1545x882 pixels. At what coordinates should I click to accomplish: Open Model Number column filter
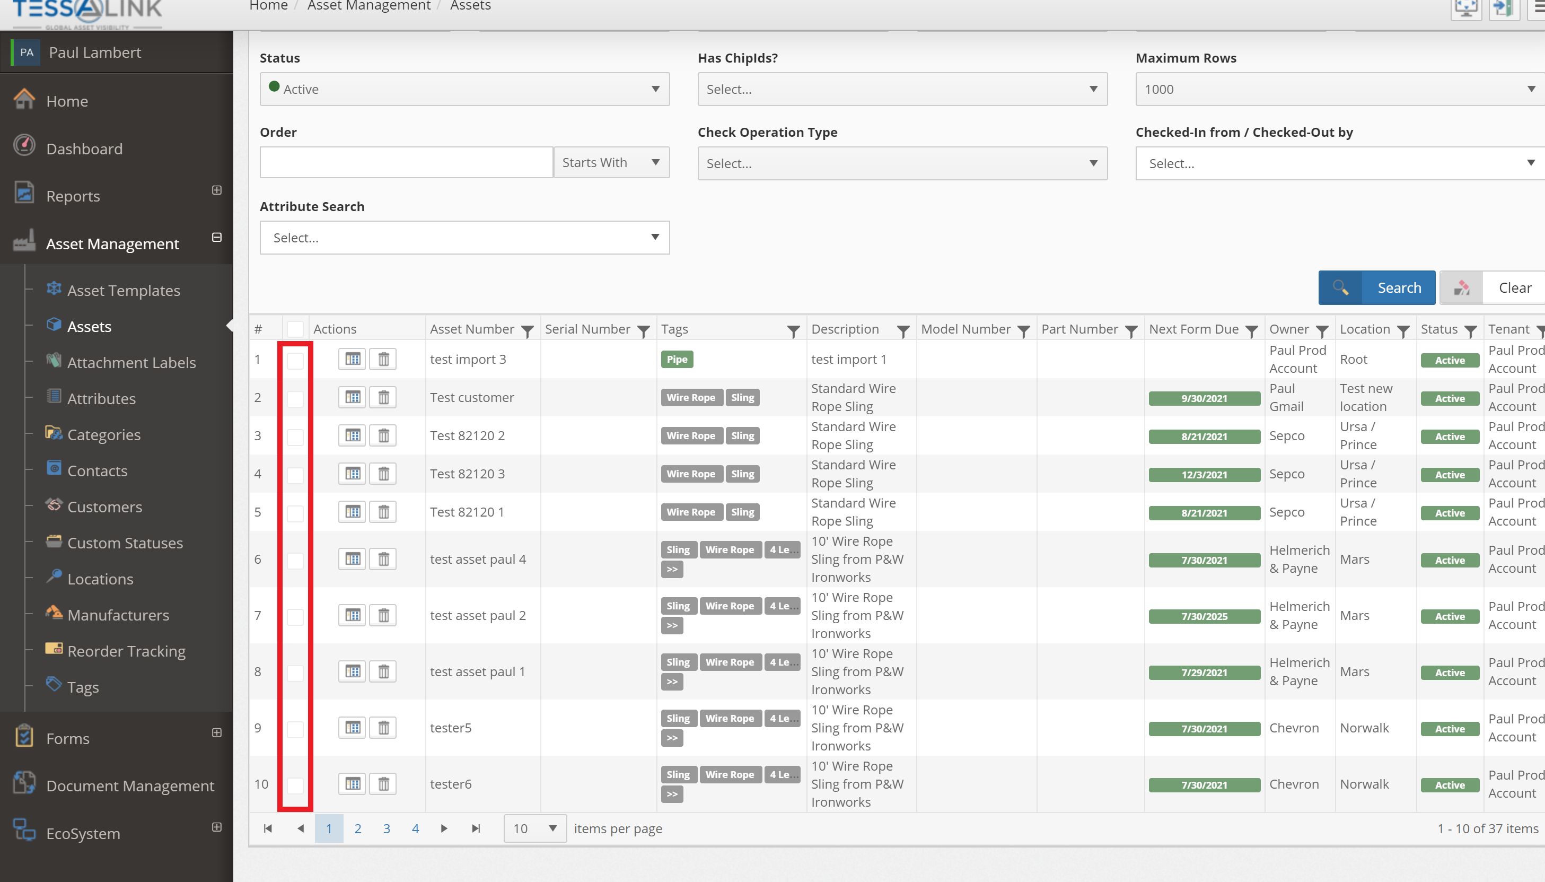click(x=1024, y=331)
